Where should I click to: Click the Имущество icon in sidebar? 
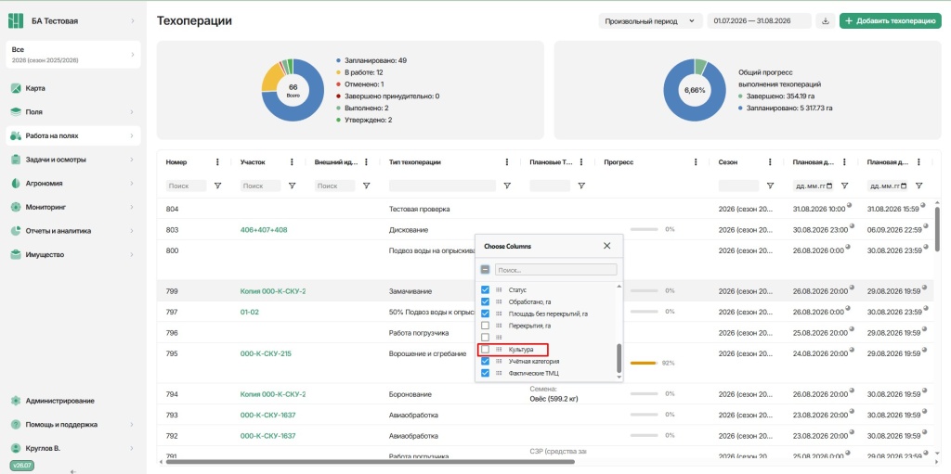pyautogui.click(x=16, y=254)
